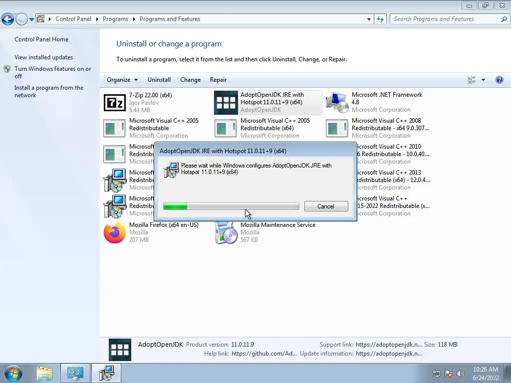Expand the arrow after Programs breadcrumb
This screenshot has height=383, width=511.
click(x=134, y=19)
